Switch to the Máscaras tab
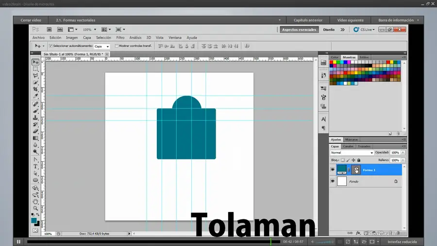The height and width of the screenshot is (246, 437). coord(352,139)
